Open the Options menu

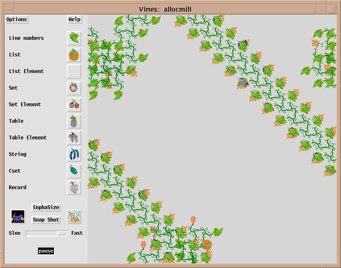17,19
